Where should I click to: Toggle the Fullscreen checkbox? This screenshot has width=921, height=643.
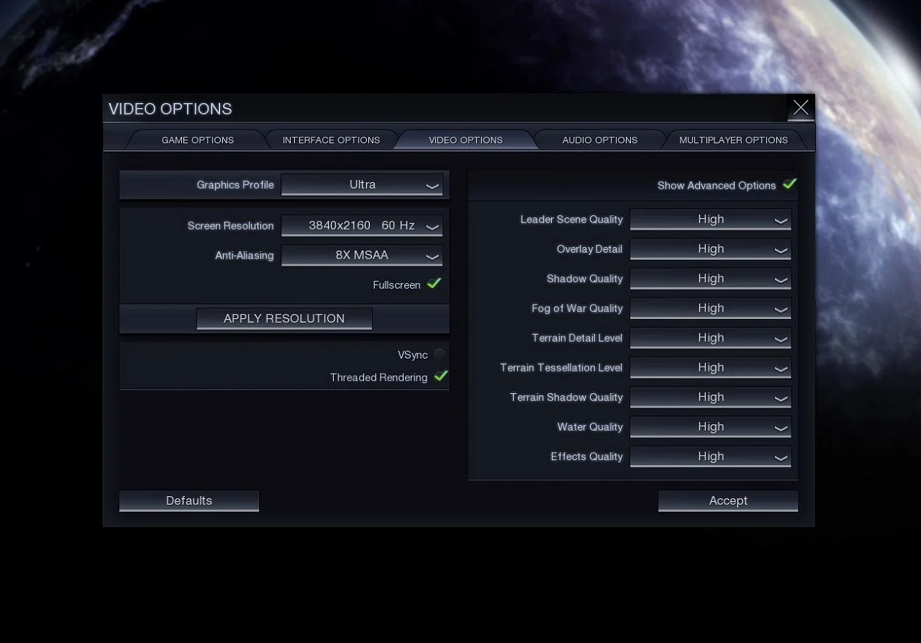tap(434, 284)
